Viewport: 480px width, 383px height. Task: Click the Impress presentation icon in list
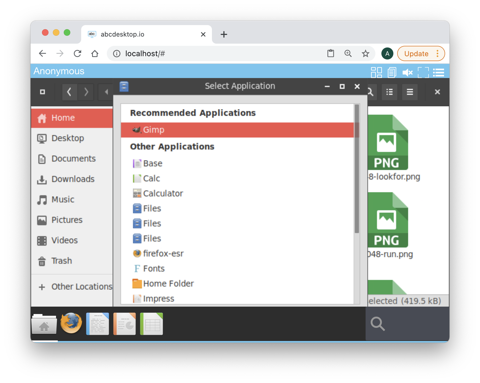click(x=137, y=298)
